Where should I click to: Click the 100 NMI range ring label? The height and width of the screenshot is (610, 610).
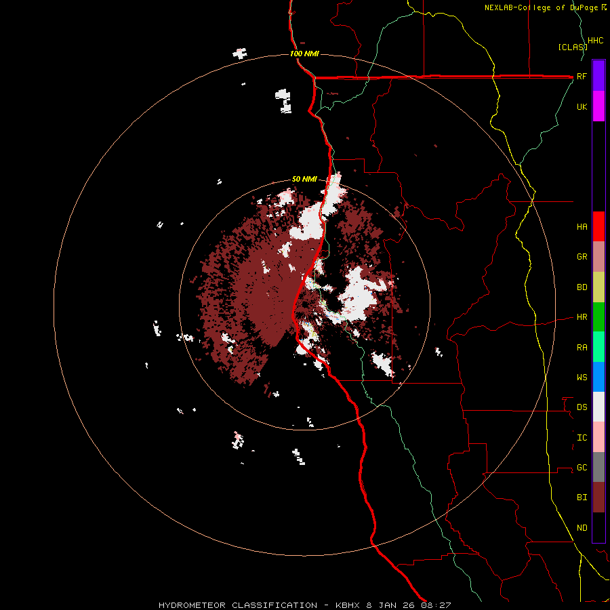(304, 54)
